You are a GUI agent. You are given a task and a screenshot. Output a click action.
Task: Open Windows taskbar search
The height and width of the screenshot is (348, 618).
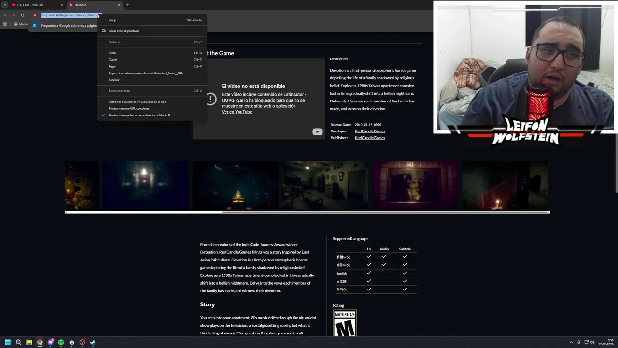coord(18,342)
